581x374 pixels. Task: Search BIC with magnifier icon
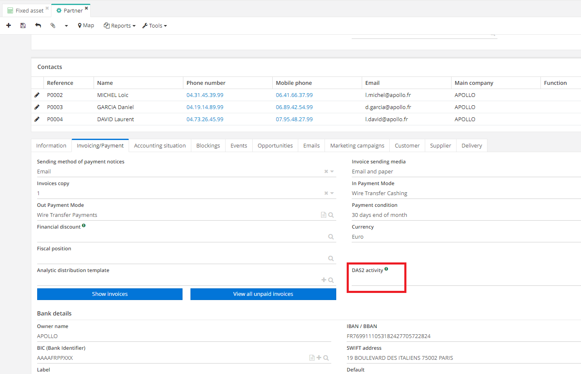point(326,358)
